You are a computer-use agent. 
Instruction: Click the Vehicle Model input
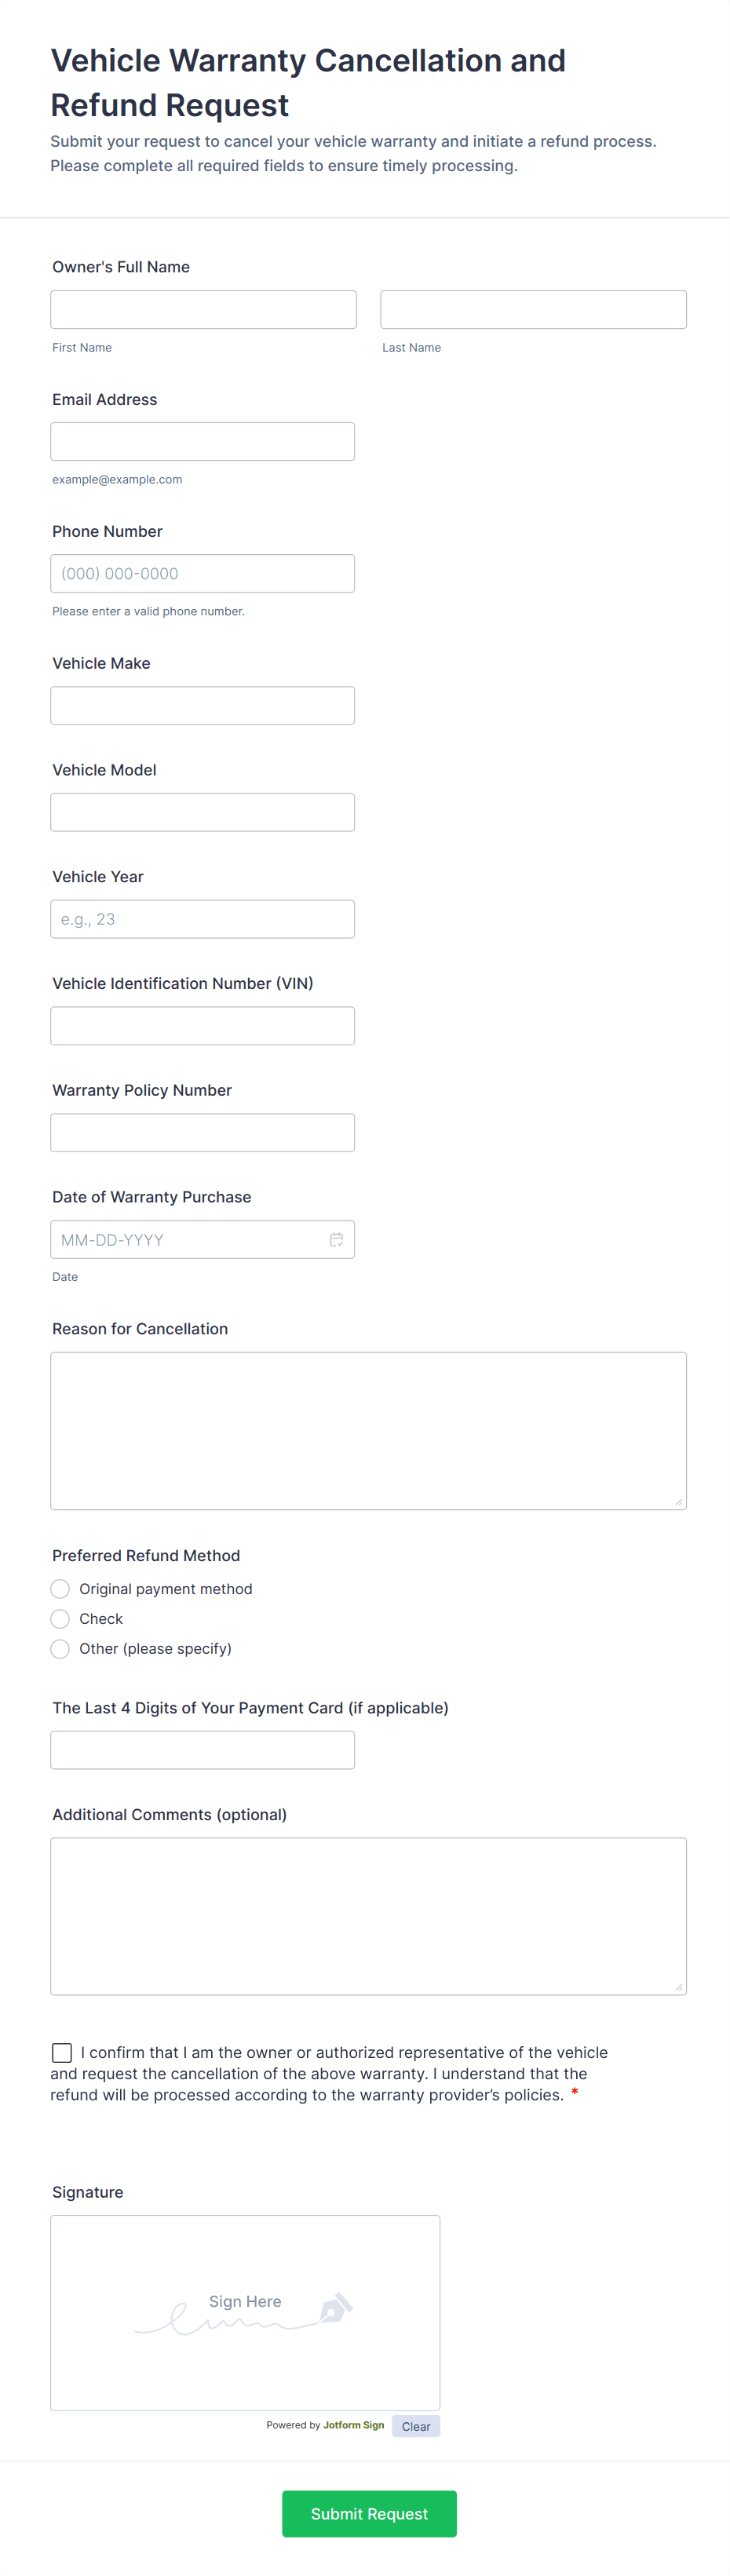click(202, 812)
